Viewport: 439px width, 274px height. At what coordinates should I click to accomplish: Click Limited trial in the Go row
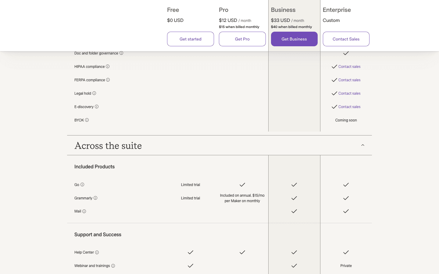pos(191,185)
